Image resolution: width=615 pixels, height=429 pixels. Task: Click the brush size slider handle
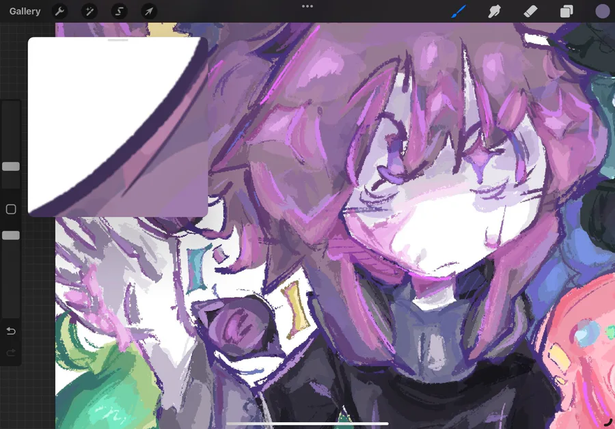(11, 166)
